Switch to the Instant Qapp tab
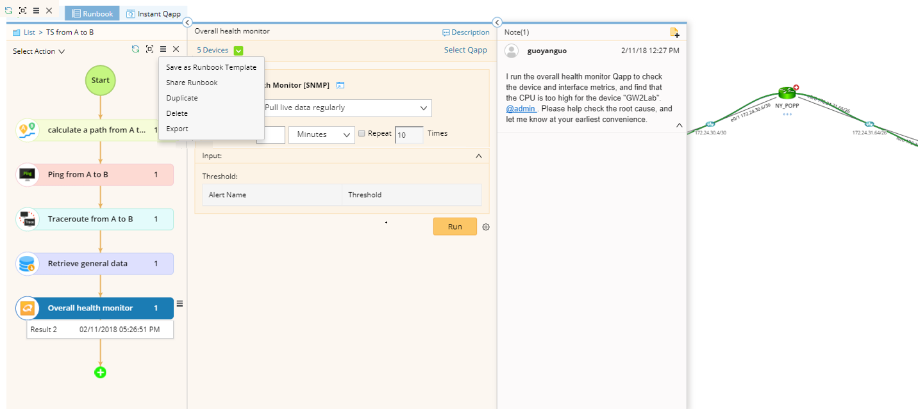918x409 pixels. pos(153,13)
